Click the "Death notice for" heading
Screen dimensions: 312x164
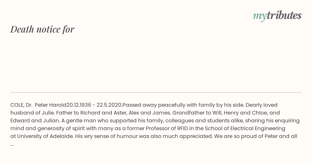42,29
